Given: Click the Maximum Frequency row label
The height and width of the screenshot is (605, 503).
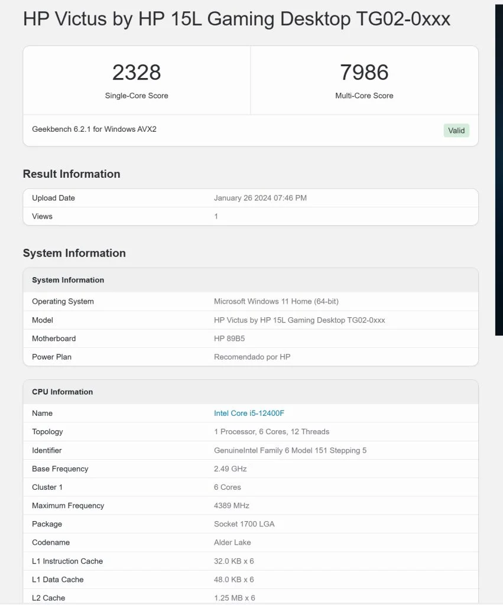Looking at the screenshot, I should (x=68, y=506).
